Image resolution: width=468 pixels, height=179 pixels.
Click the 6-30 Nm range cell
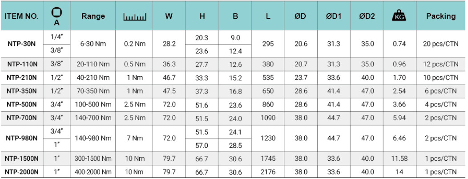(93, 44)
